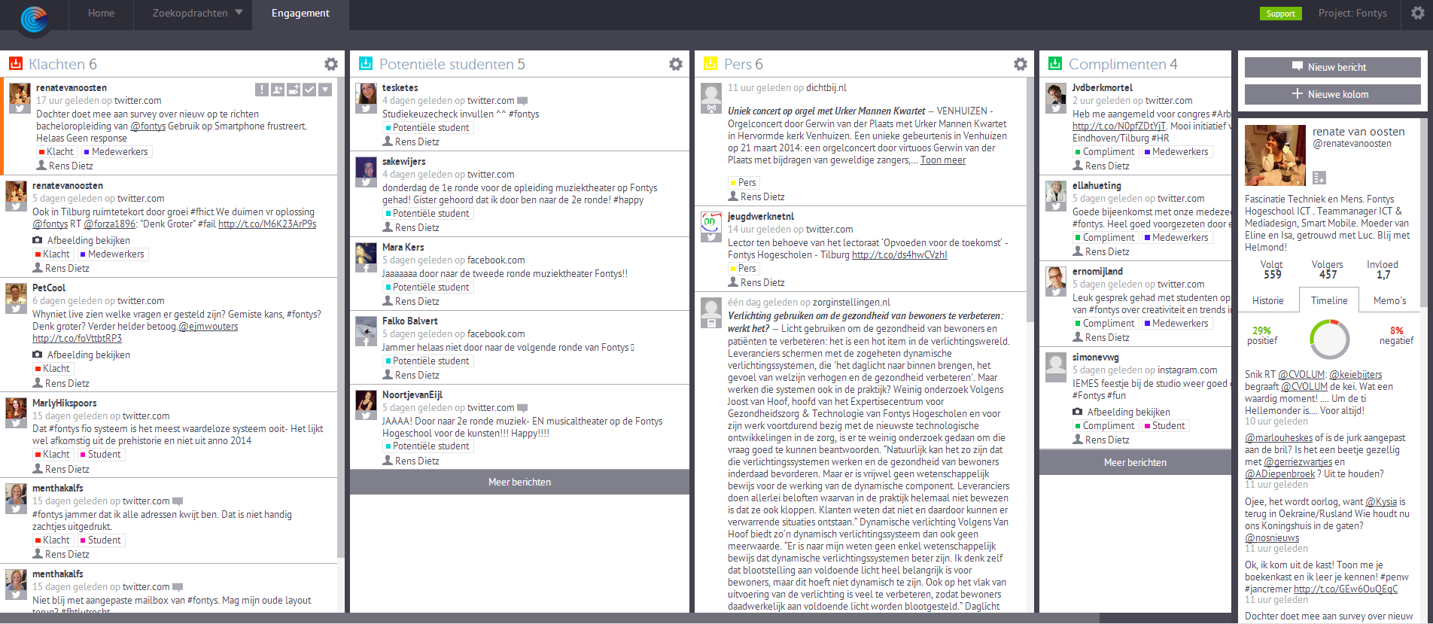Click Potentiële student tag on tesketes message

point(427,127)
